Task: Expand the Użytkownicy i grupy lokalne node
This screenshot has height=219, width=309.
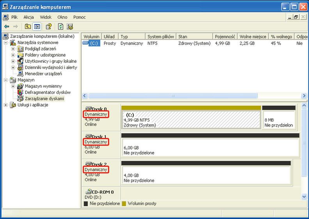Action: click(x=13, y=62)
